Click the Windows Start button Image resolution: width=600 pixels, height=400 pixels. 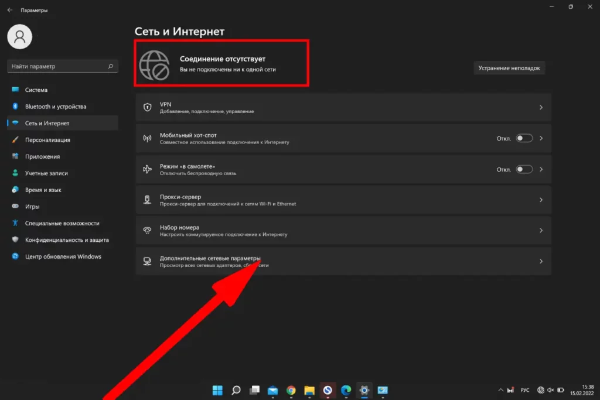click(x=217, y=390)
